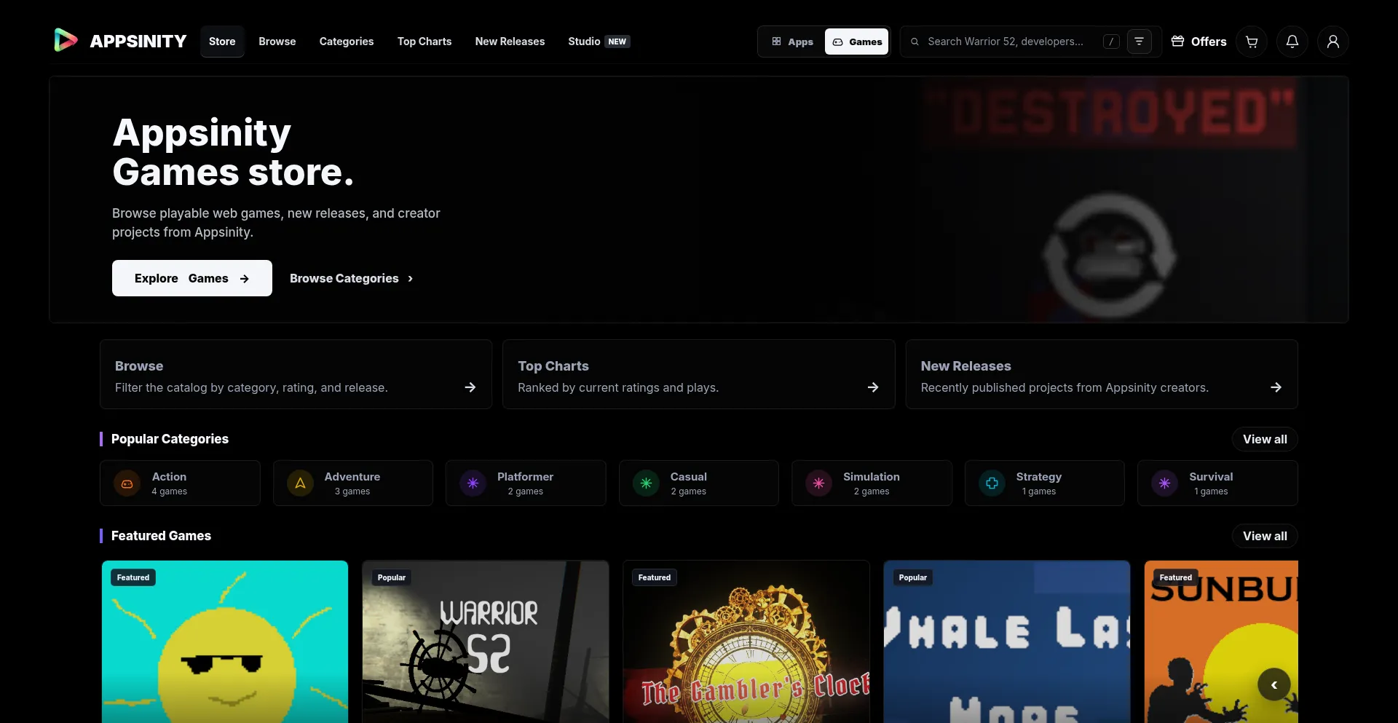Click the 'Popular Categories' section heading
The width and height of the screenshot is (1398, 723).
coord(170,439)
